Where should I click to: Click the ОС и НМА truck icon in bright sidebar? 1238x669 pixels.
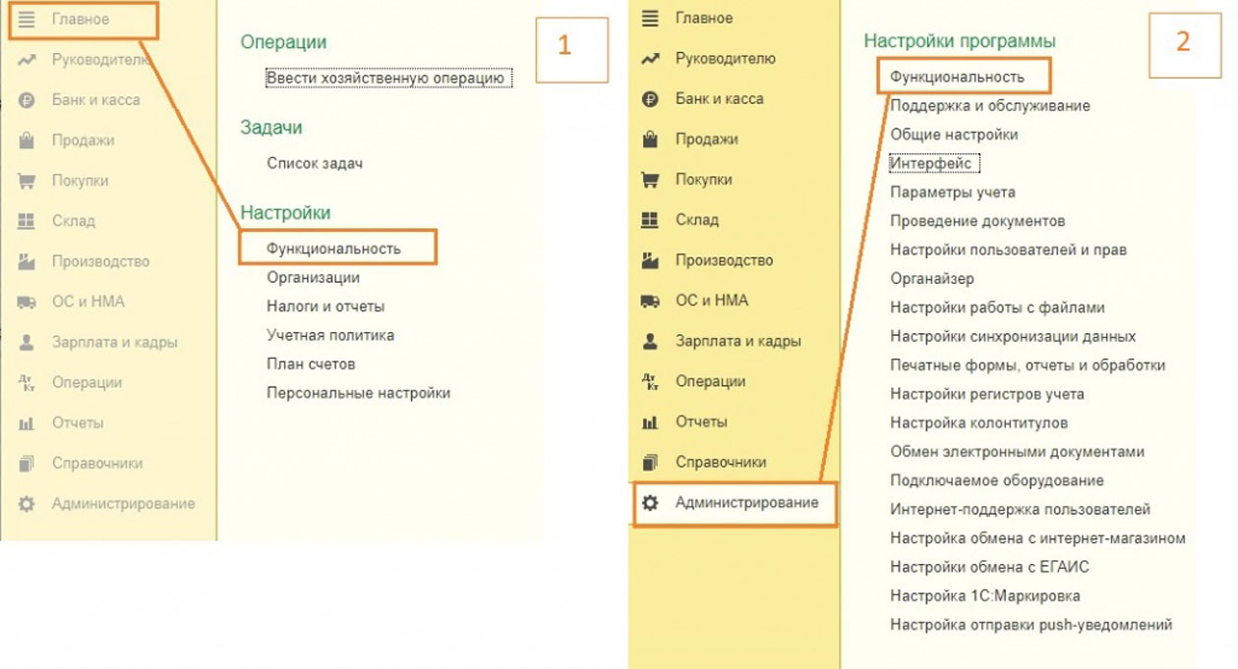[650, 301]
